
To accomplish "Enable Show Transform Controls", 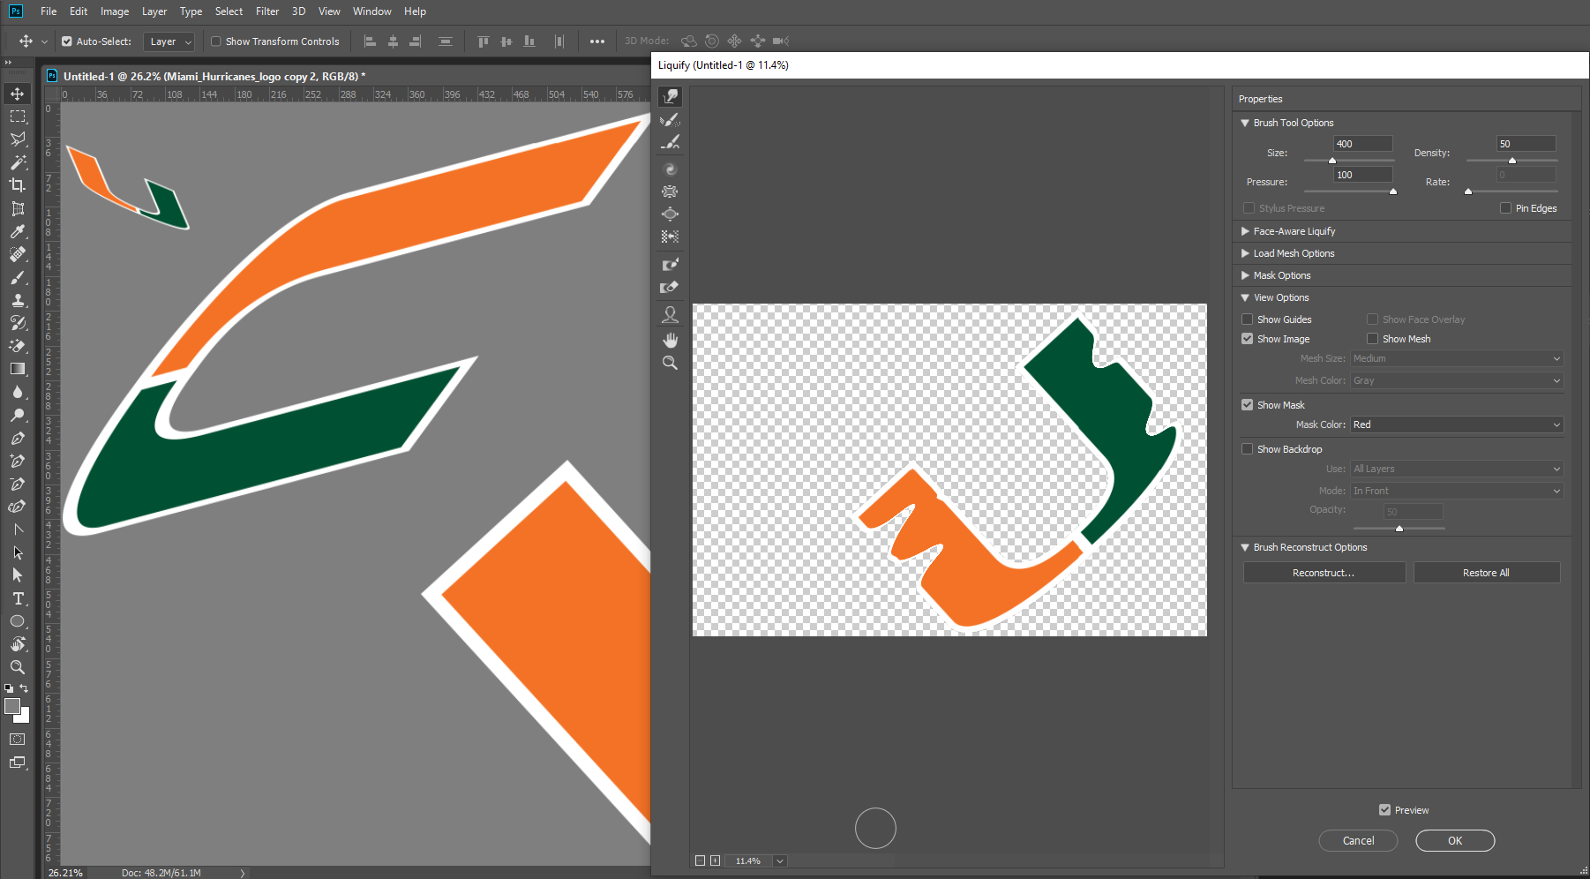I will pos(216,41).
